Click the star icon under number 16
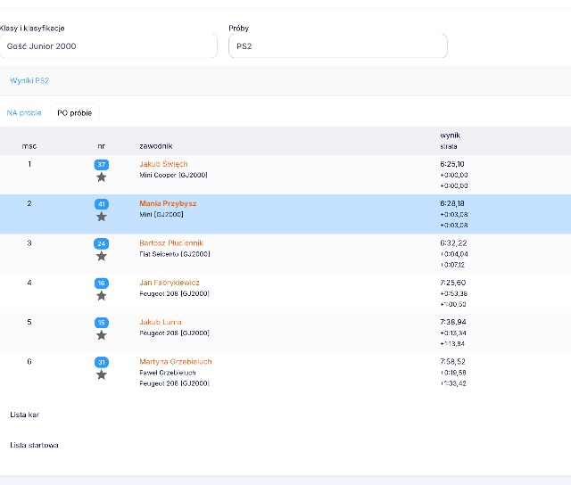 tap(102, 296)
